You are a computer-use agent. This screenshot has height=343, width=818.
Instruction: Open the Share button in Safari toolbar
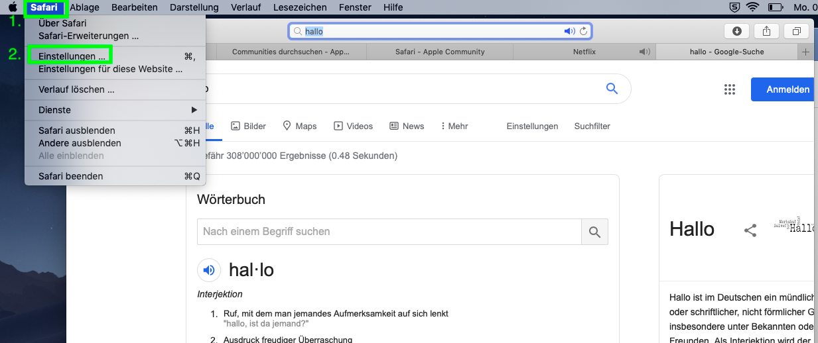tap(766, 31)
